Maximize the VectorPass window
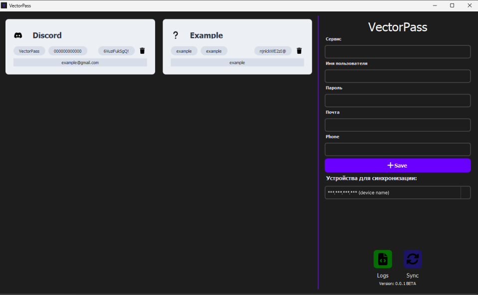Screen dimensions: 478x295 coord(452,5)
